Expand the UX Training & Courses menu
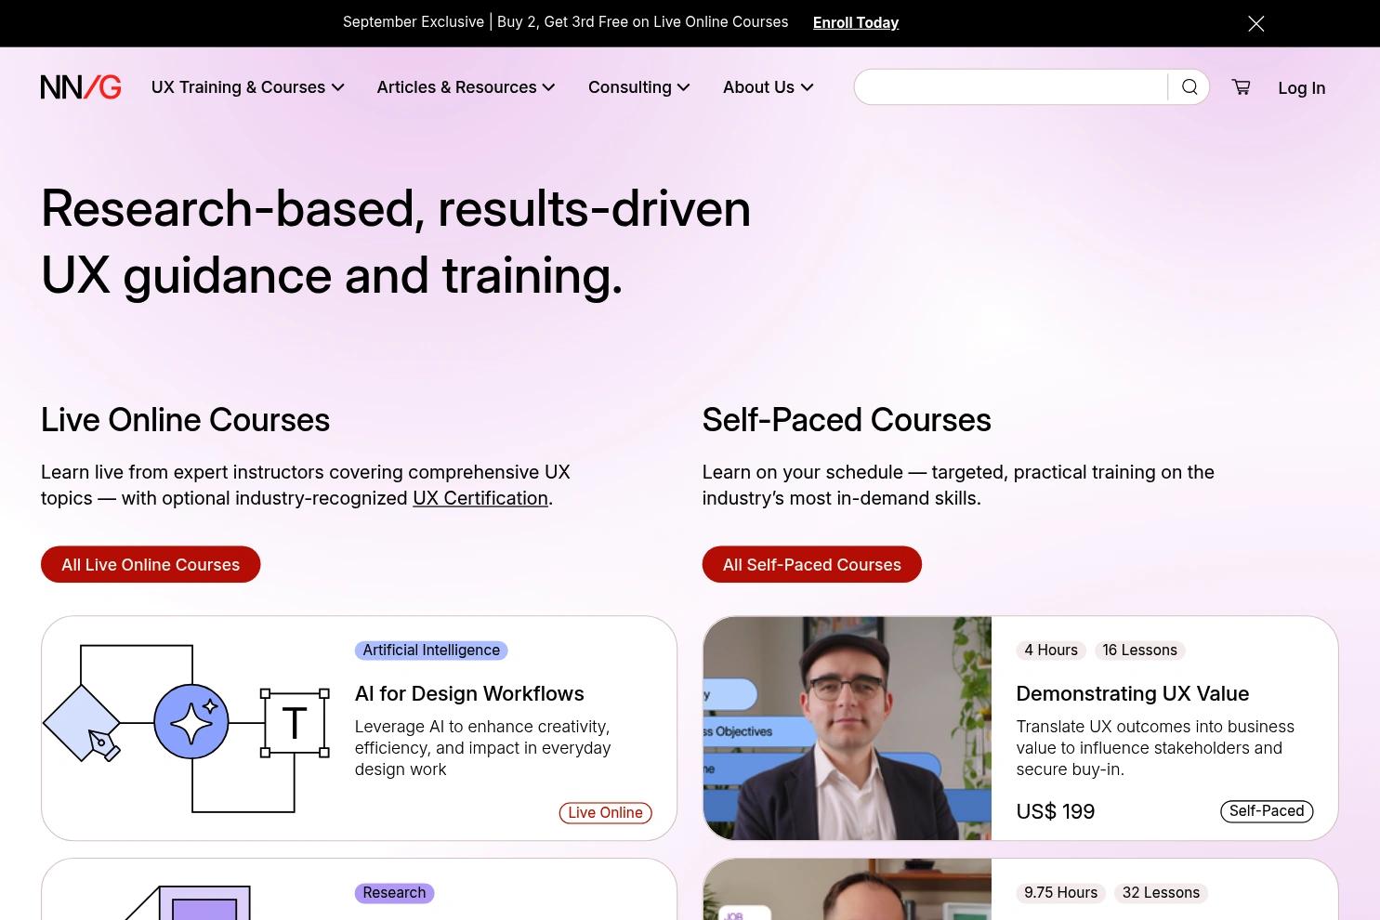 click(x=247, y=87)
